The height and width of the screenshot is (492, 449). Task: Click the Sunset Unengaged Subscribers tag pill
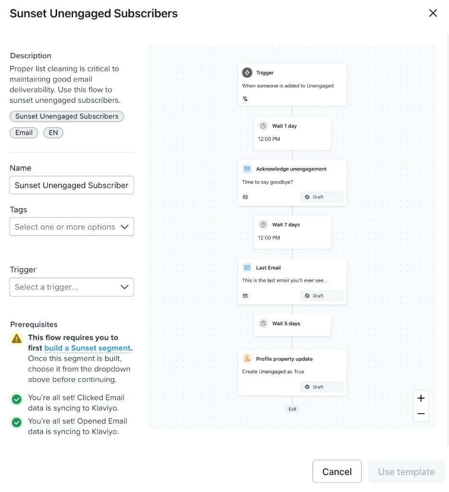click(x=67, y=116)
